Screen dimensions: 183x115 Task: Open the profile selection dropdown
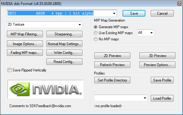point(121,98)
